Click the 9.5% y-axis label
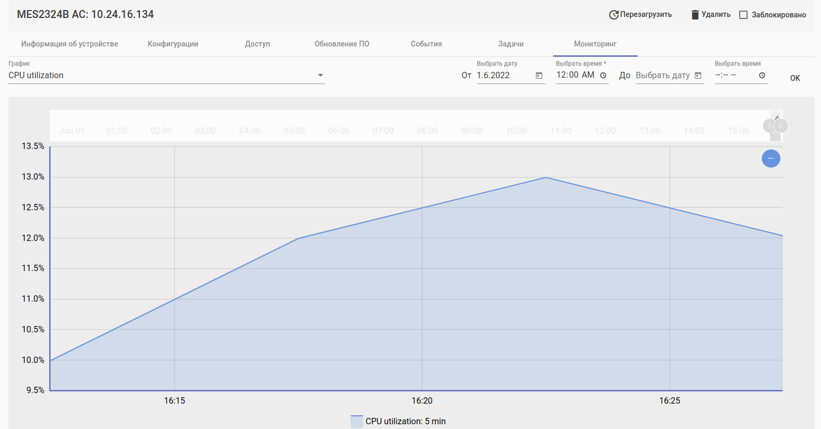 coord(35,390)
